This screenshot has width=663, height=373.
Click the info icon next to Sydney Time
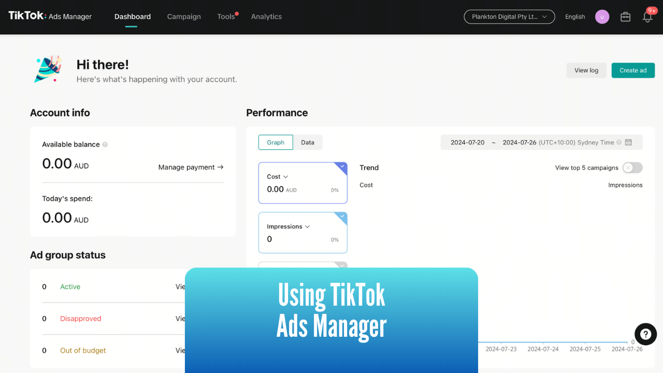click(619, 142)
